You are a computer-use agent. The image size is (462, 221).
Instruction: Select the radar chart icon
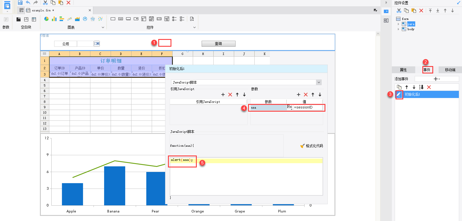tap(93, 19)
